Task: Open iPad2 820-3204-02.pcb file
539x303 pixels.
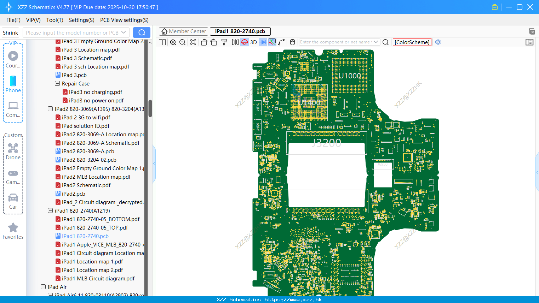Action: click(86, 160)
